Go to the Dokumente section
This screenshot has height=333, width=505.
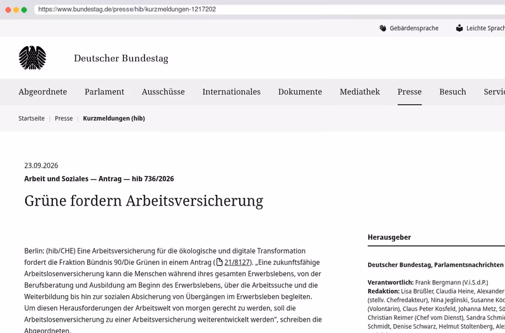(x=300, y=91)
